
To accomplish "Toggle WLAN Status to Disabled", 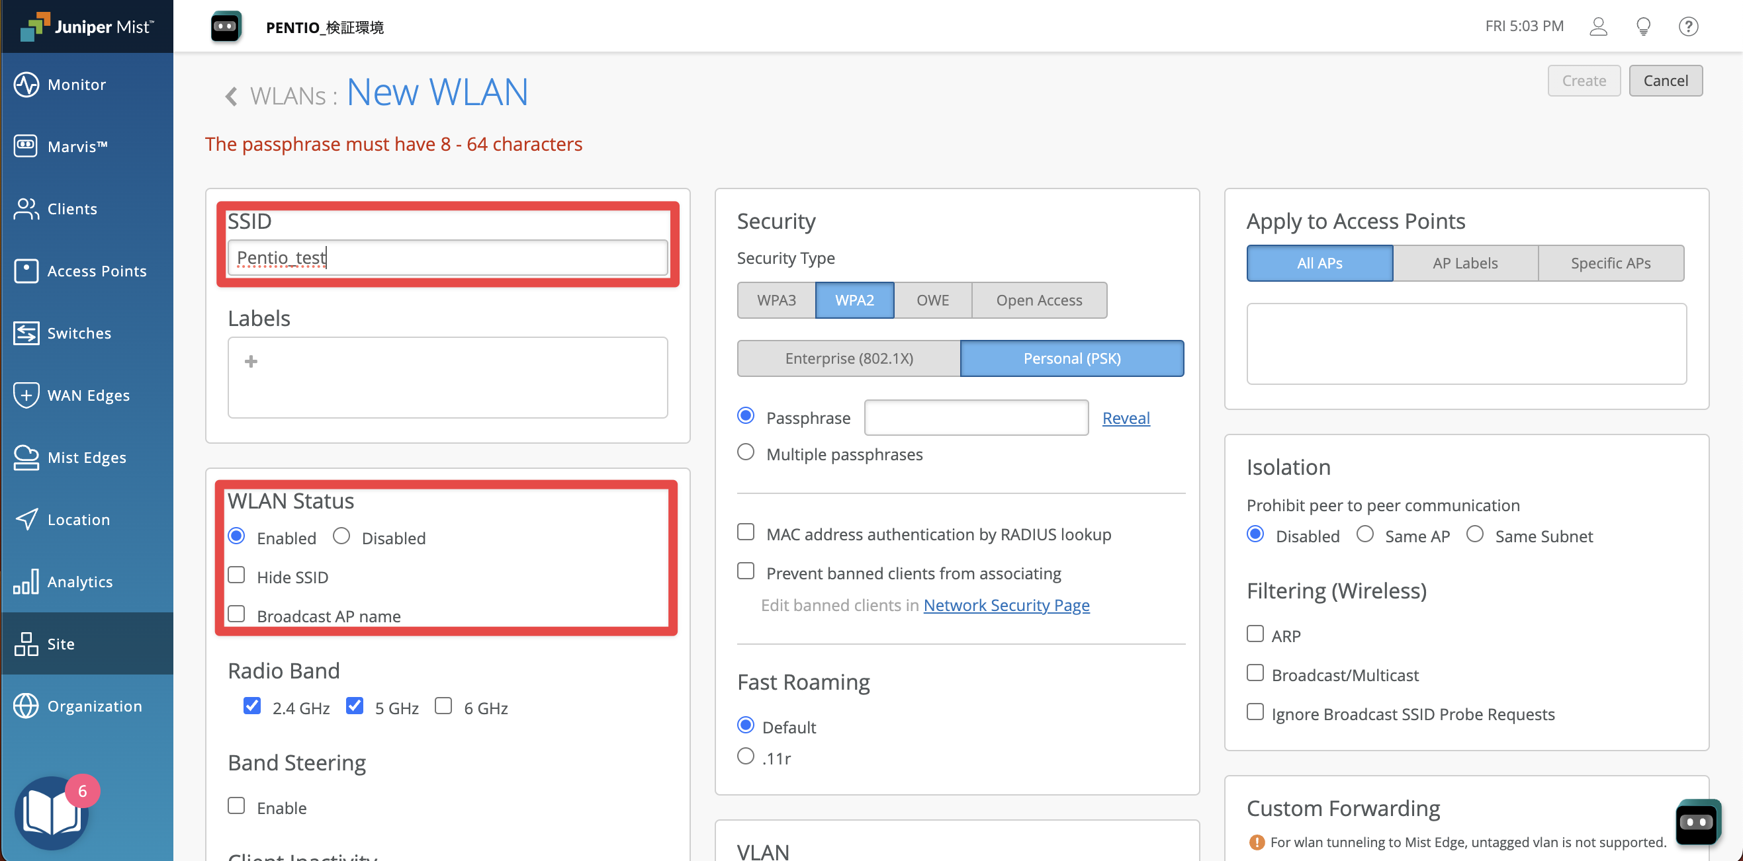I will coord(341,536).
